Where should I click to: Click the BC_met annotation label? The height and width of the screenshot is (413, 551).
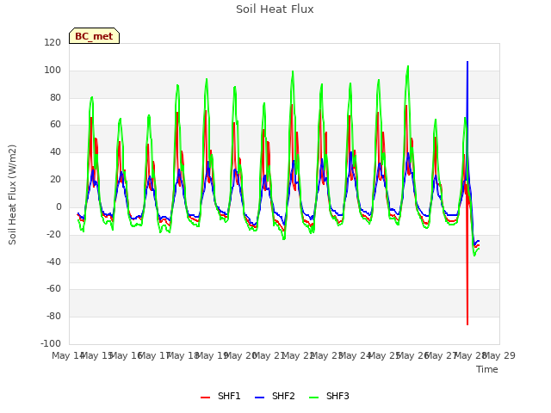coord(94,36)
